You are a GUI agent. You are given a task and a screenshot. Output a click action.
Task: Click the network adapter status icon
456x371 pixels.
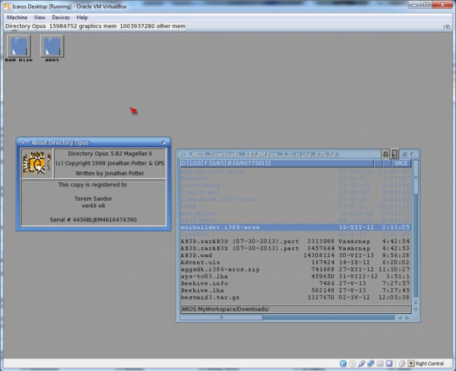(x=371, y=363)
